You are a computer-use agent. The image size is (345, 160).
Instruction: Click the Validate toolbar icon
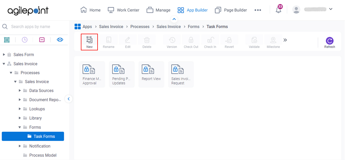254,42
